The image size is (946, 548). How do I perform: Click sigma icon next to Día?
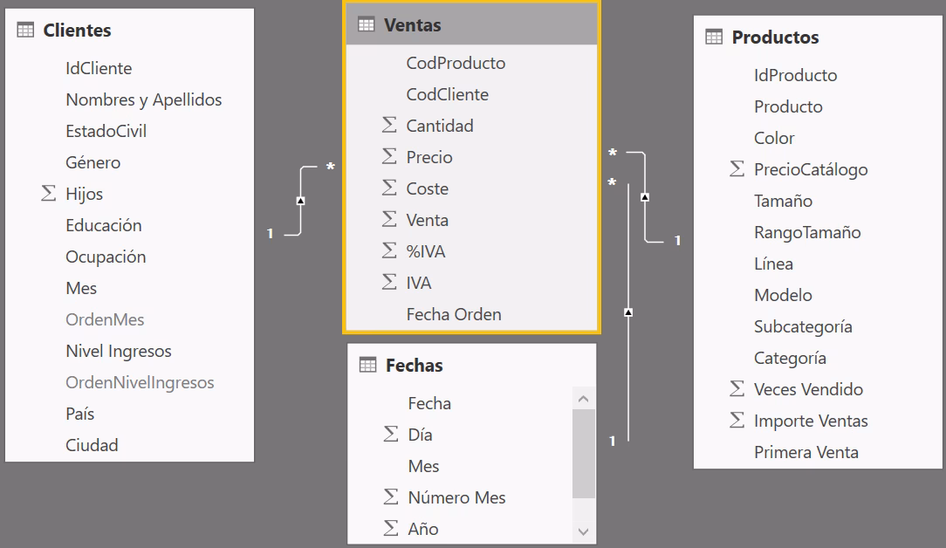coord(391,434)
